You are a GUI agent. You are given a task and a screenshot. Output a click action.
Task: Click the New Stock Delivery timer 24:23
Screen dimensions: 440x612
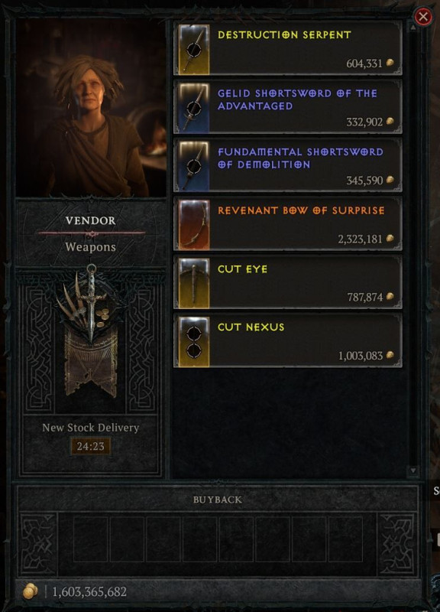90,446
